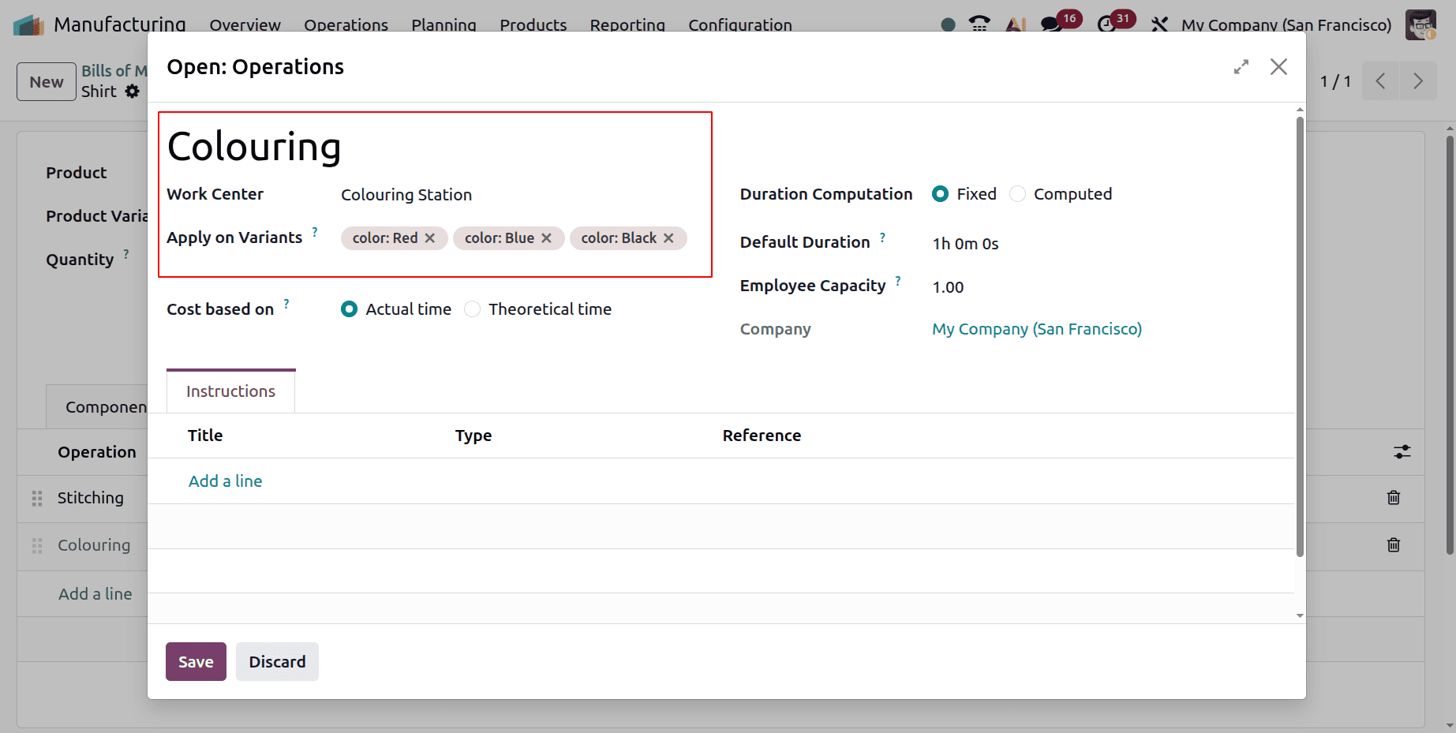Viewport: 1456px width, 733px height.
Task: Open the chat messages icon with 16 badge
Action: click(x=1052, y=24)
